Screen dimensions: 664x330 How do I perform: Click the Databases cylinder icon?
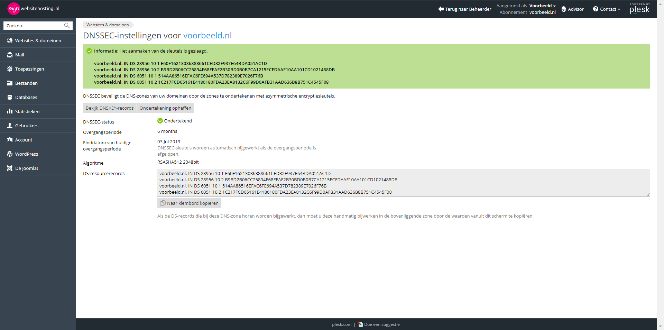10,97
